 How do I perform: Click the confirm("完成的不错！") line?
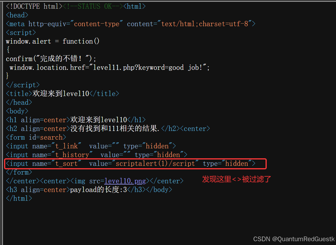pos(51,59)
